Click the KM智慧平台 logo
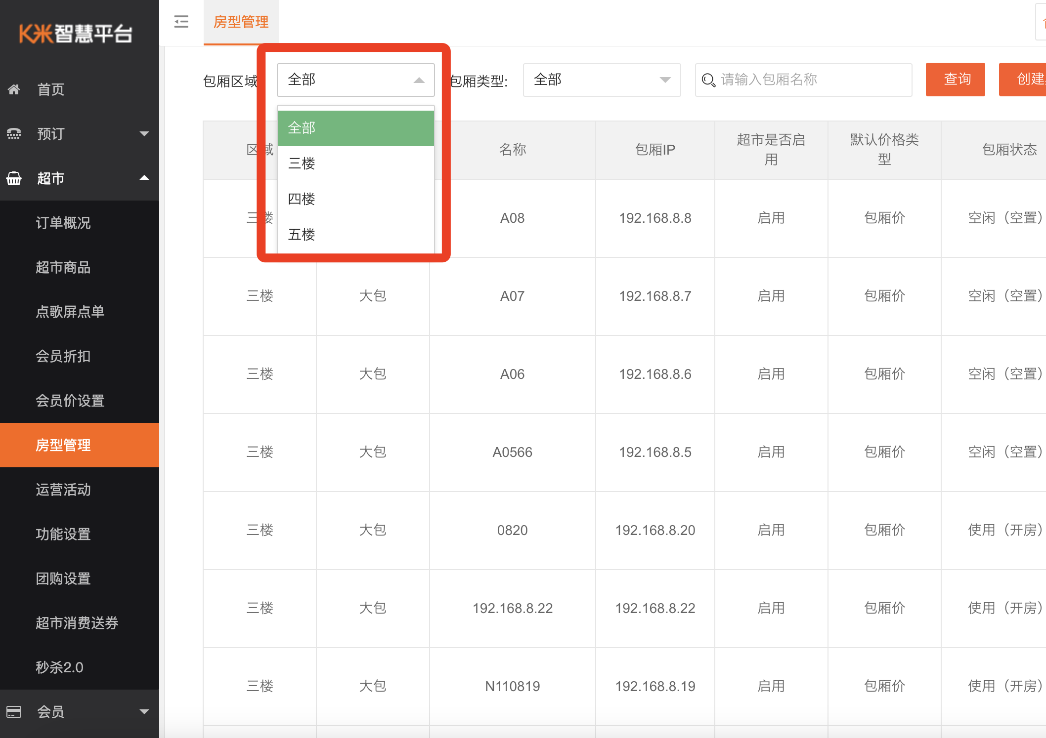The height and width of the screenshot is (738, 1046). pos(76,33)
